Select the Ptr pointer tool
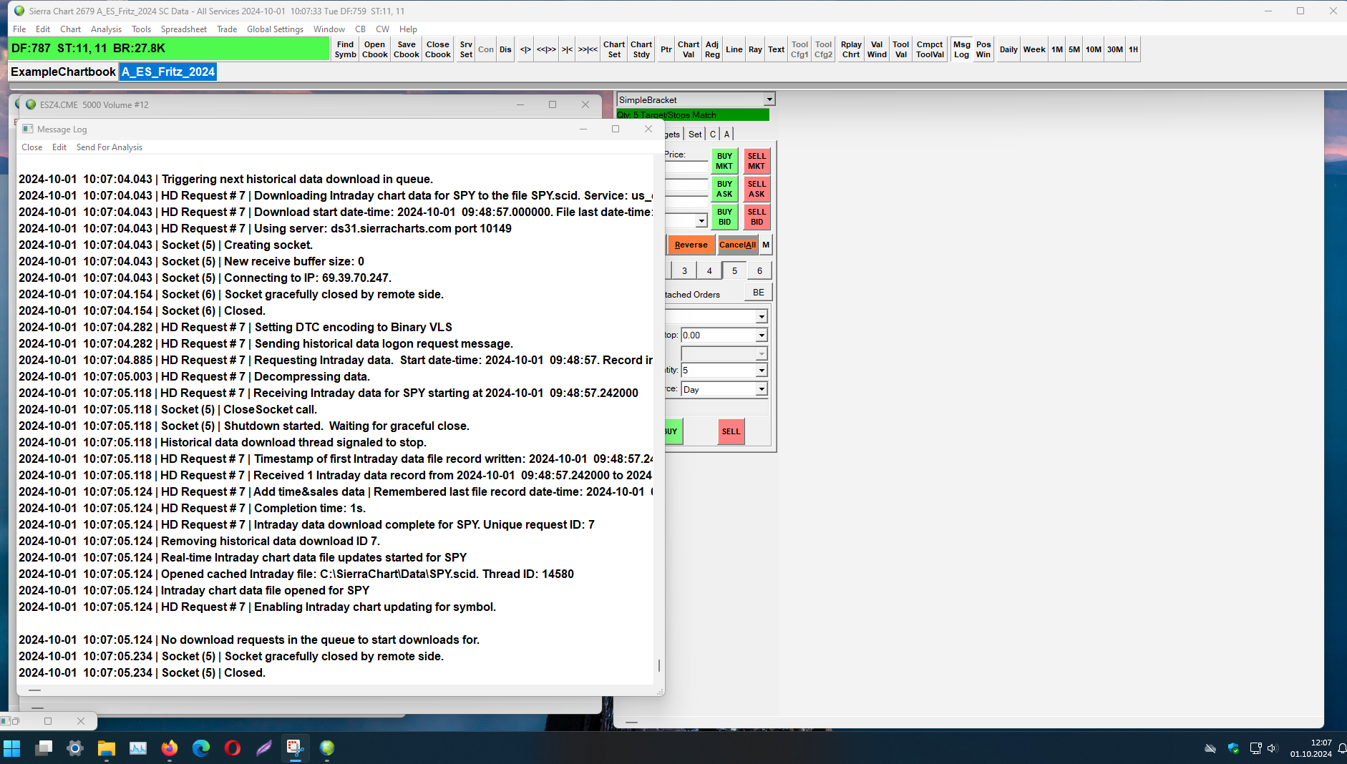The image size is (1347, 764). coord(666,49)
